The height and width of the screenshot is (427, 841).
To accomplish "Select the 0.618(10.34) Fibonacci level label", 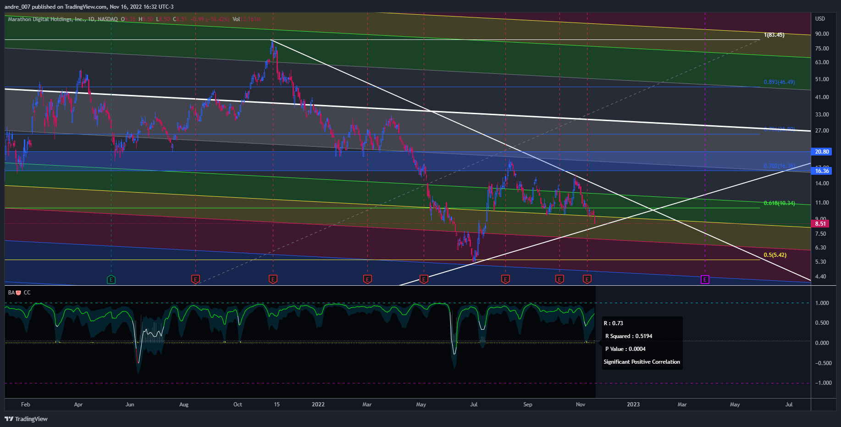I will click(x=780, y=203).
